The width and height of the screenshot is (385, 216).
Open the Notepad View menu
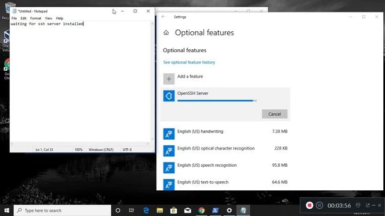coord(49,18)
